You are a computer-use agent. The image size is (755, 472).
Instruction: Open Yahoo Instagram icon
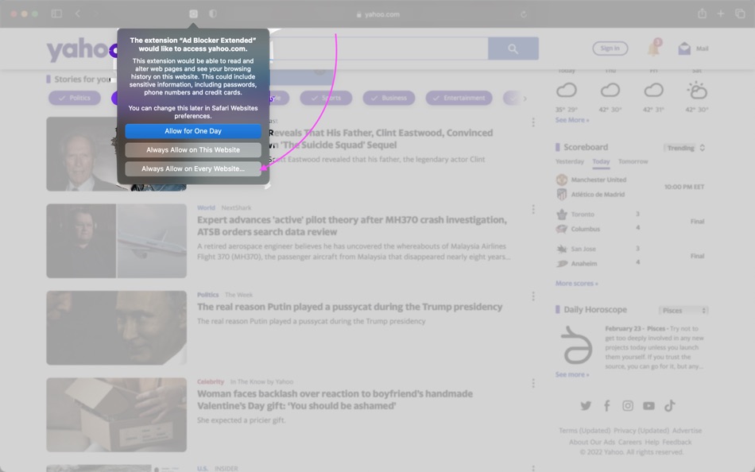628,405
